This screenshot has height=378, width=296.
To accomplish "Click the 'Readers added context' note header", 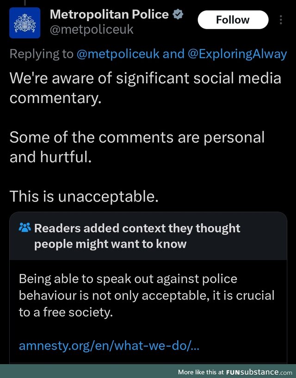I will (137, 236).
